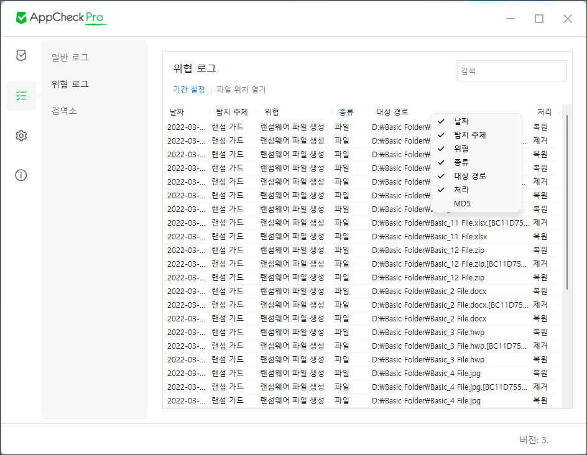587x455 pixels.
Task: Open the 검역소 quarantine tab
Action: click(64, 111)
